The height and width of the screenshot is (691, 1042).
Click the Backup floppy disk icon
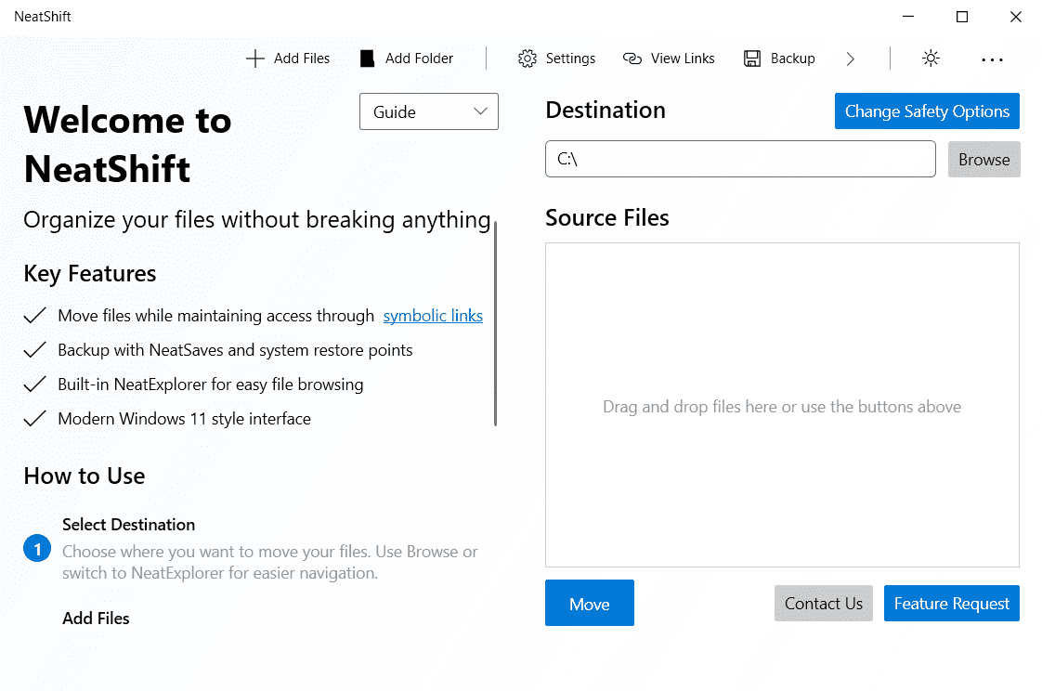coord(752,59)
